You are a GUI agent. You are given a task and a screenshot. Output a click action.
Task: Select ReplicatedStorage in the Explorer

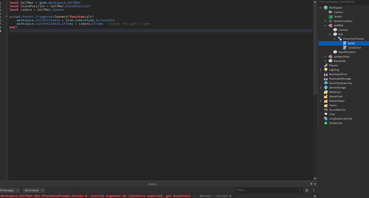[x=340, y=79]
